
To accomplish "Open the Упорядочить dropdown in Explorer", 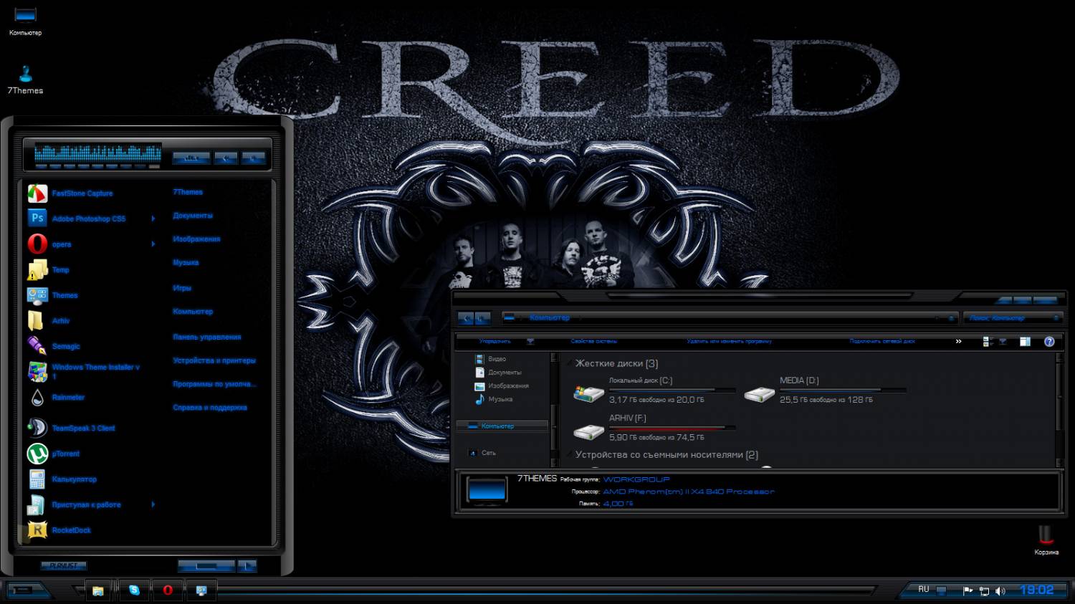I will pyautogui.click(x=506, y=342).
